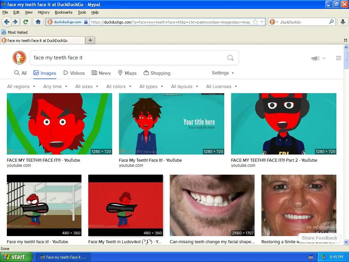Open the megaphone spread-the-word icon
Image resolution: width=349 pixels, height=262 pixels.
315,58
